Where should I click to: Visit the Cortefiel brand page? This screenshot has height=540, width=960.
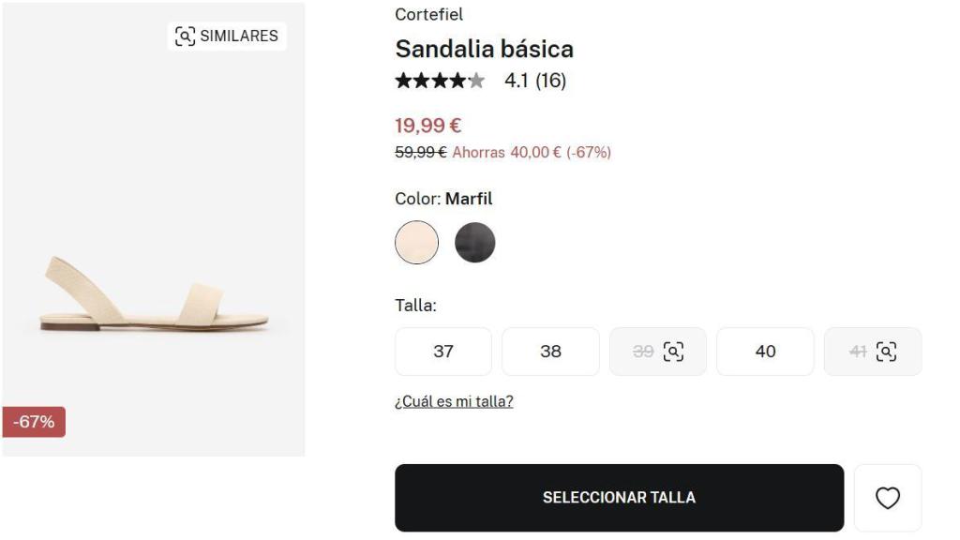tap(425, 13)
